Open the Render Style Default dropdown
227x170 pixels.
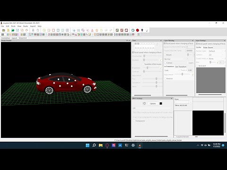217,51
